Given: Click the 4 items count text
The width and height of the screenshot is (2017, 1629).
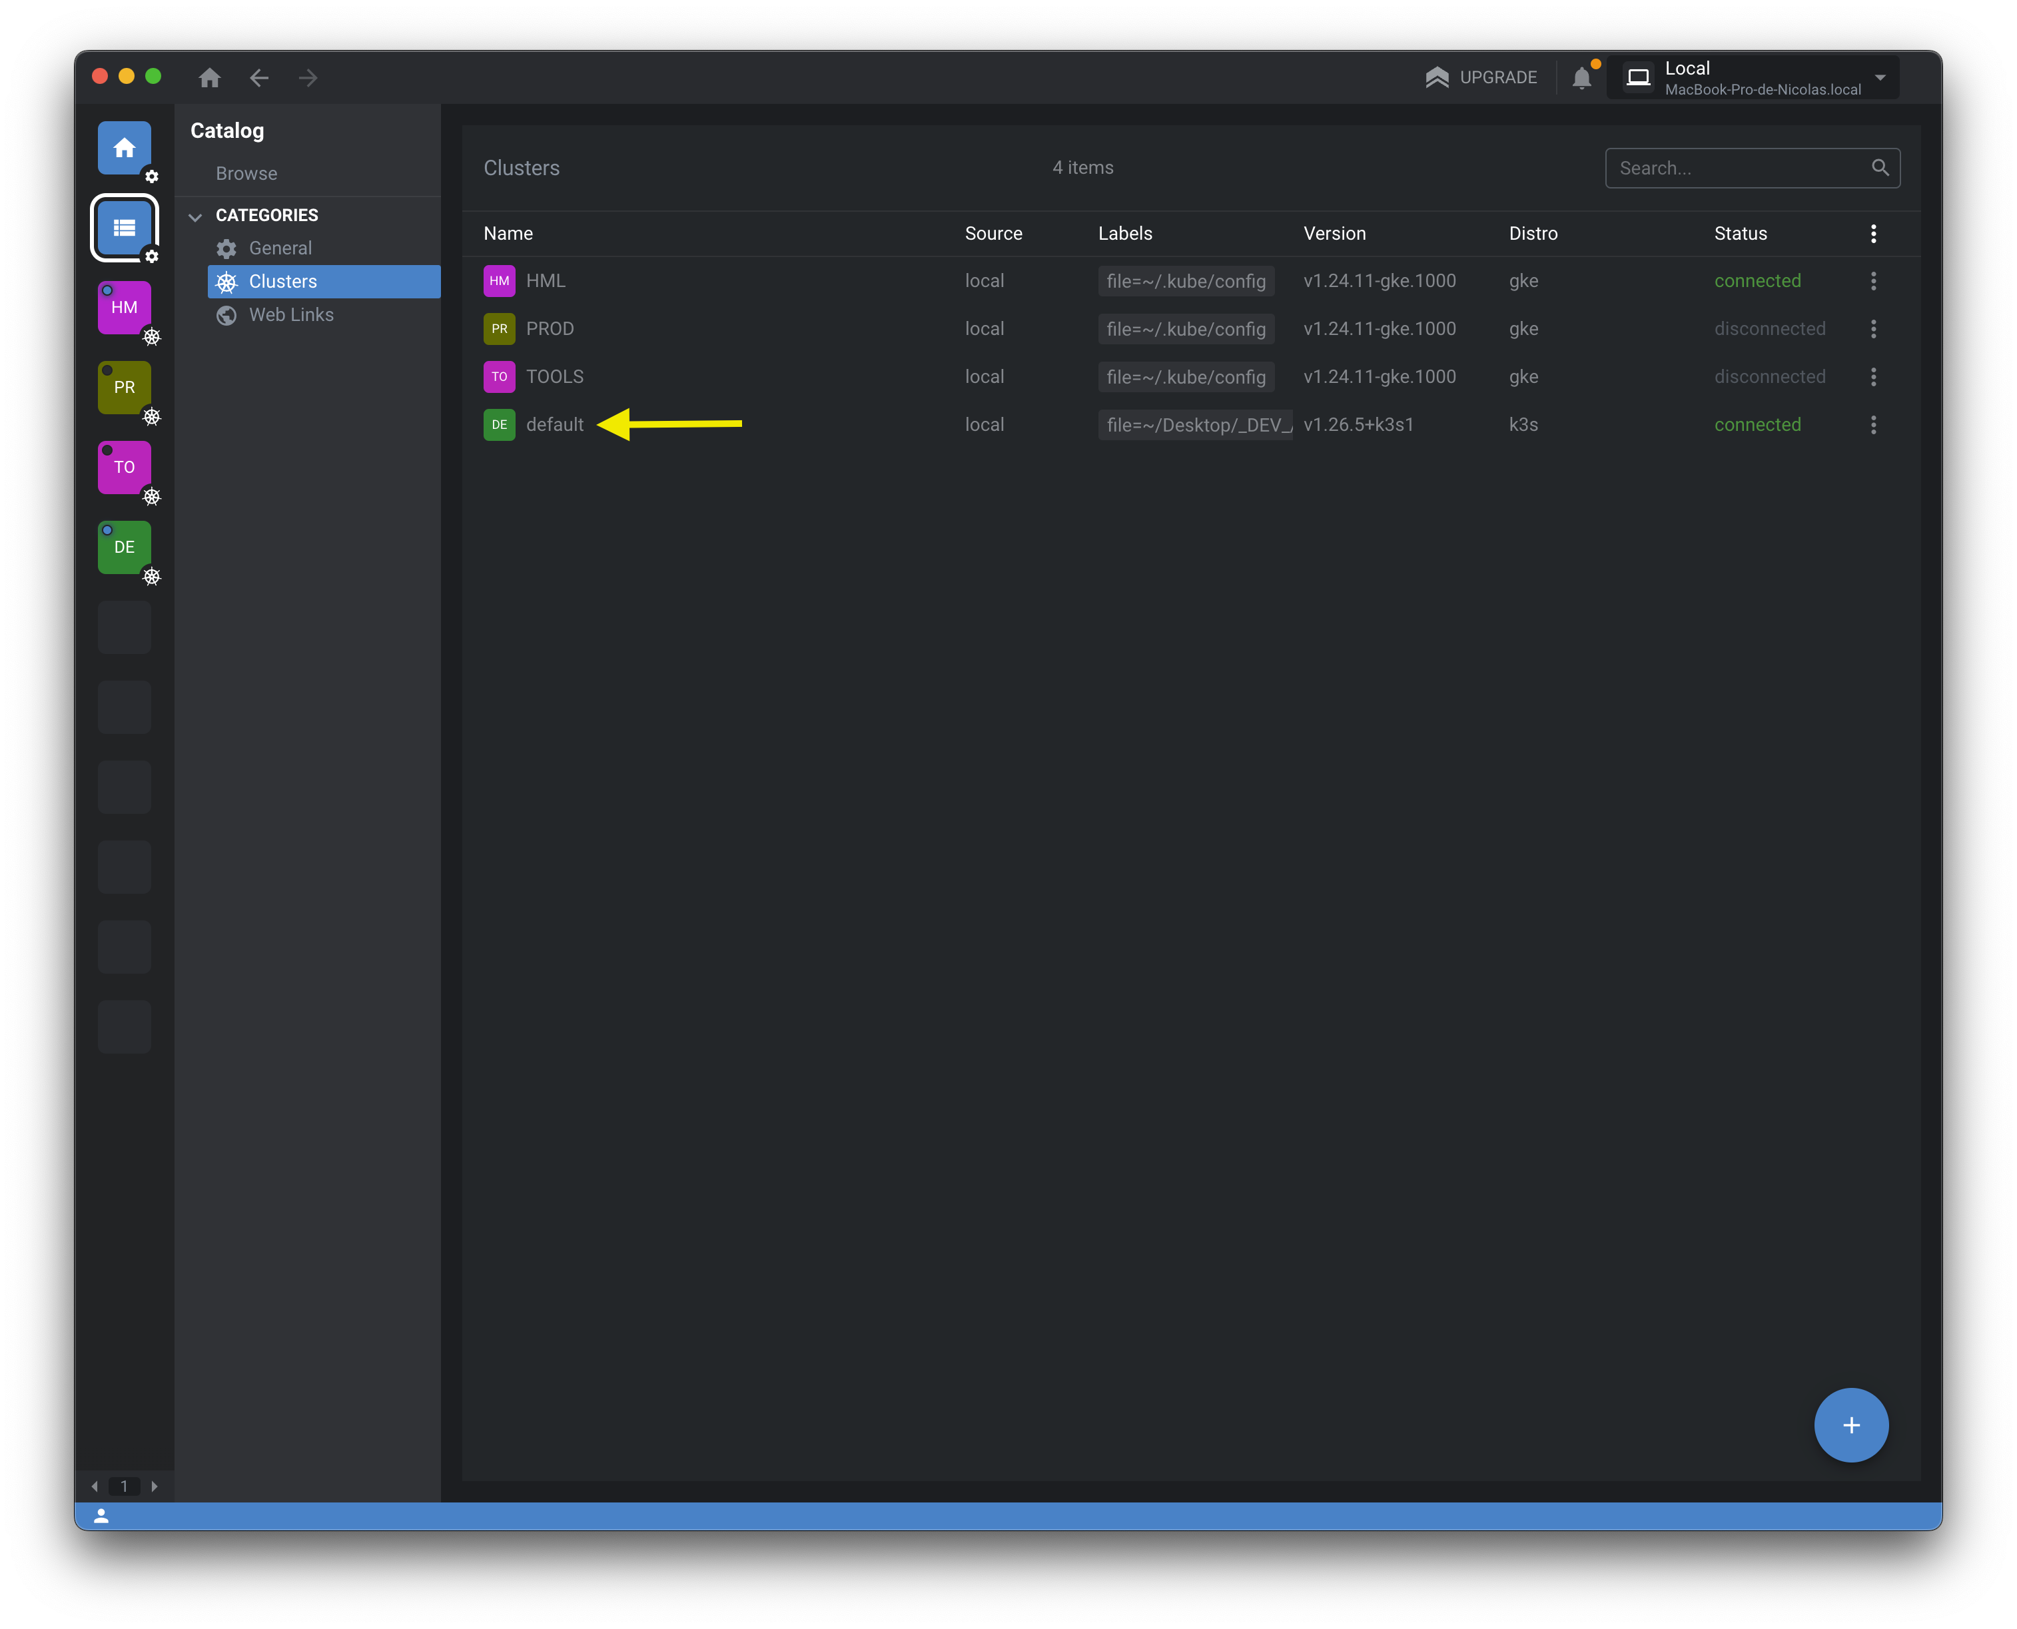Looking at the screenshot, I should [x=1082, y=168].
